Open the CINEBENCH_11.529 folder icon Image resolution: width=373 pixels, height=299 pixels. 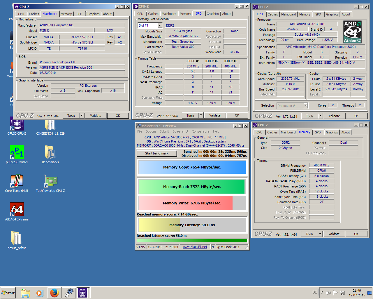[x=50, y=126]
